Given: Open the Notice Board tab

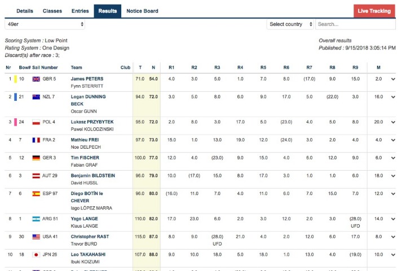Looking at the screenshot, I should point(142,11).
